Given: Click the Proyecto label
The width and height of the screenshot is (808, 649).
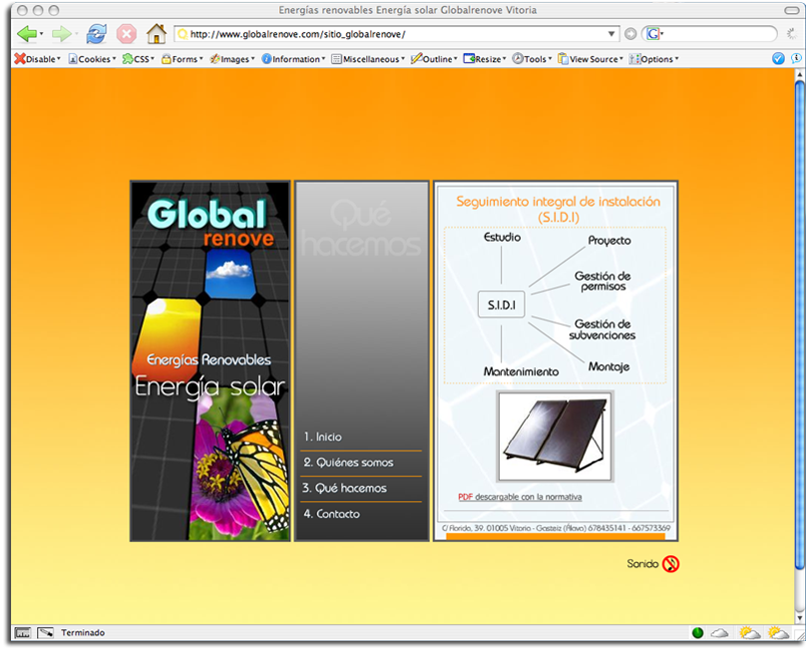Looking at the screenshot, I should point(609,241).
